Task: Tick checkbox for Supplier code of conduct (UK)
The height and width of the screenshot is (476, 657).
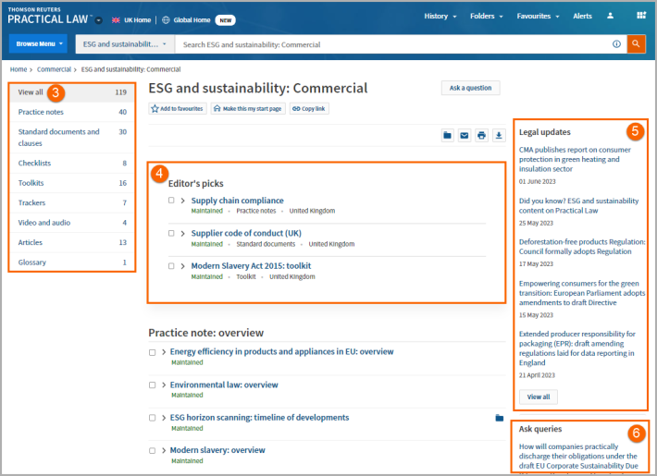Action: click(x=171, y=233)
